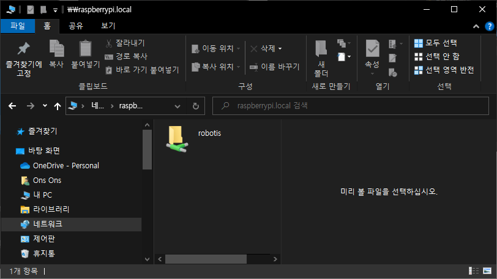Open recent locations dropdown arrow
The width and height of the screenshot is (497, 279).
pyautogui.click(x=45, y=106)
